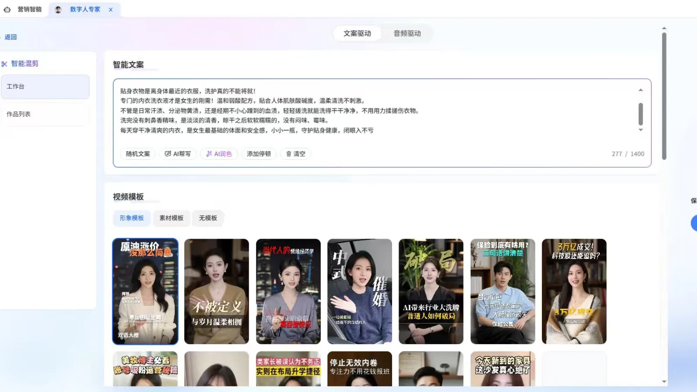The image size is (697, 392).
Task: Click the main page scrollbar thumb
Action: pos(664,96)
